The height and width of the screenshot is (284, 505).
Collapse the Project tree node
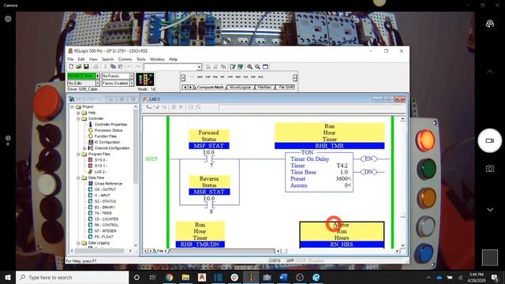[x=72, y=106]
